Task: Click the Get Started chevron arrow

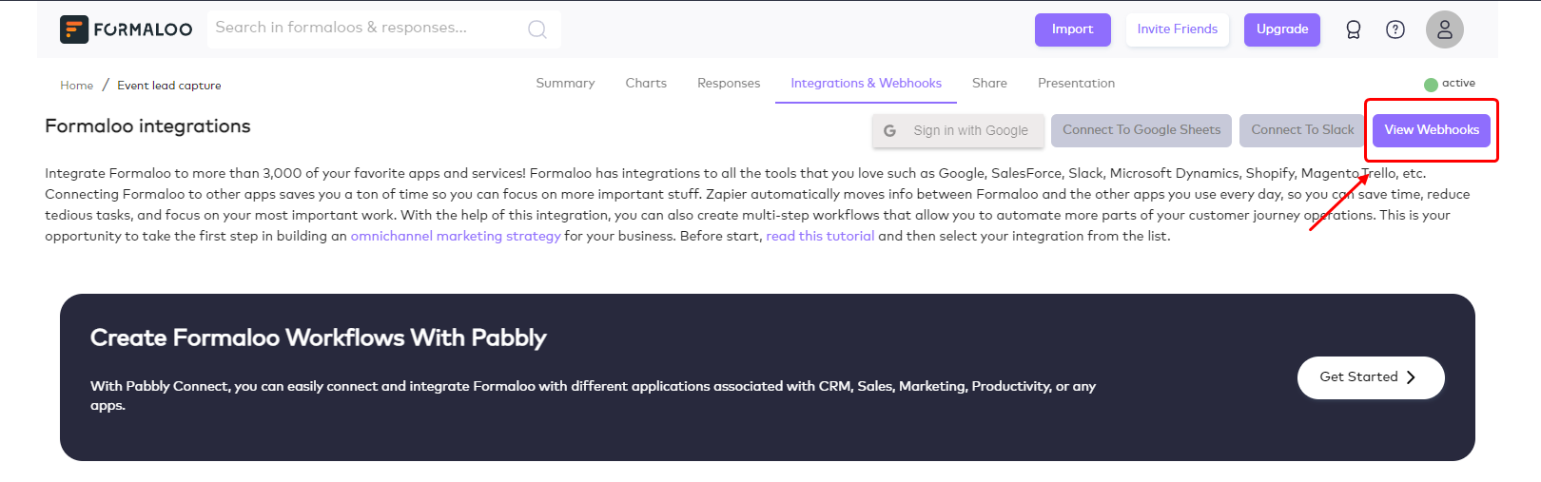Action: point(1411,377)
